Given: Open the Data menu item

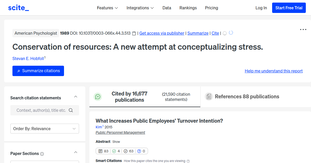Looking at the screenshot, I should (x=167, y=8).
